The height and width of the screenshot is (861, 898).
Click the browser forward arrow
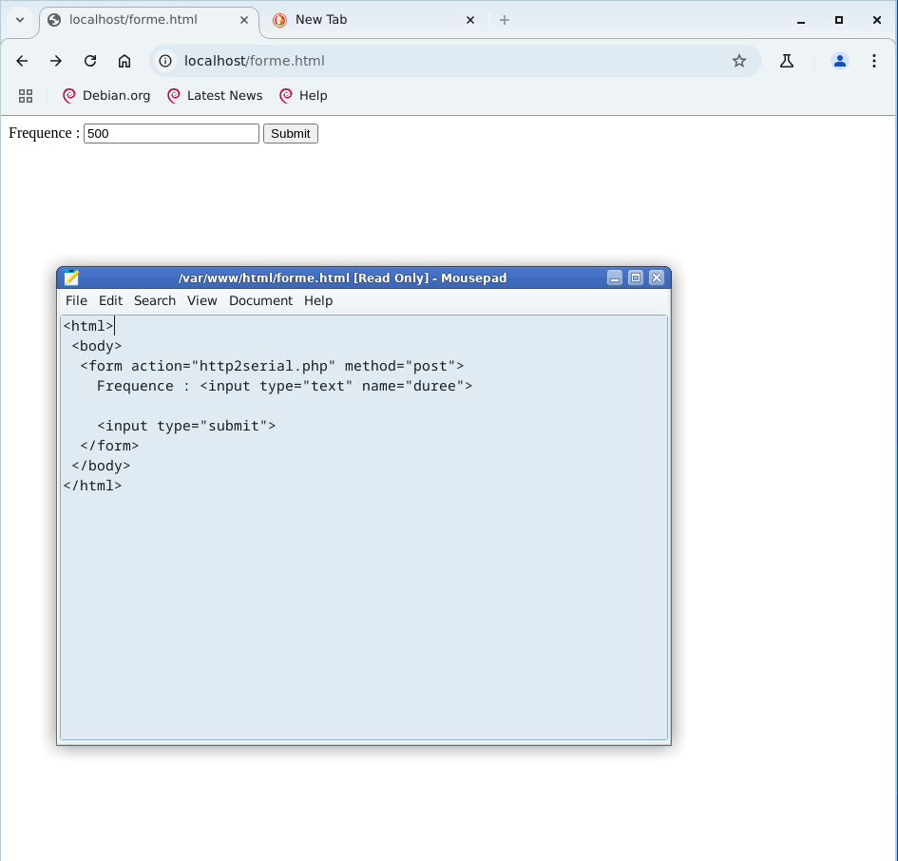(56, 61)
